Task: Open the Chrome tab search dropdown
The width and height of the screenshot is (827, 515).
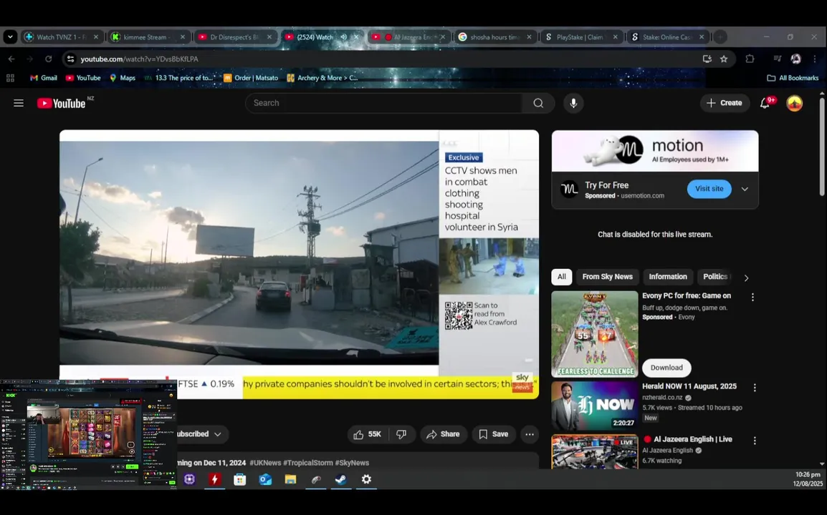Action: [10, 37]
